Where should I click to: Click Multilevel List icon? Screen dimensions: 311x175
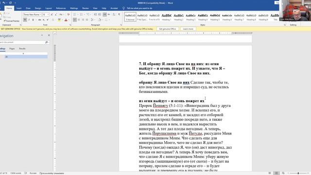[87, 15]
